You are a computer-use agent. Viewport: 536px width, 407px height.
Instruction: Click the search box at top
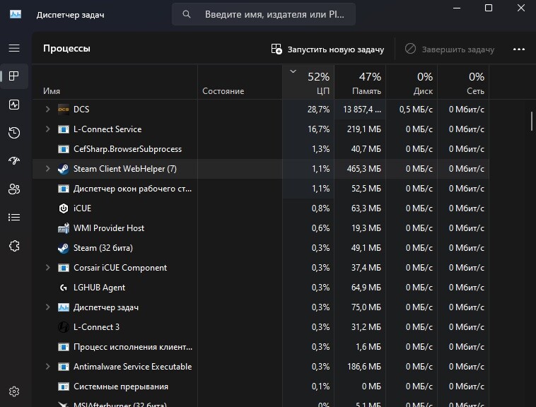coord(264,14)
